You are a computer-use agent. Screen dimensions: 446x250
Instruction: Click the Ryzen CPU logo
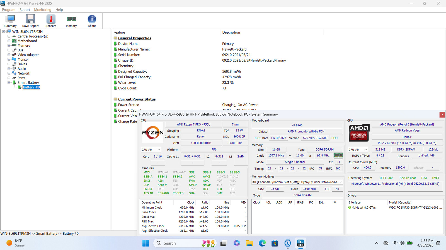click(x=153, y=132)
